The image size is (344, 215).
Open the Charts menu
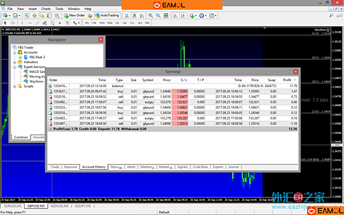[46, 9]
